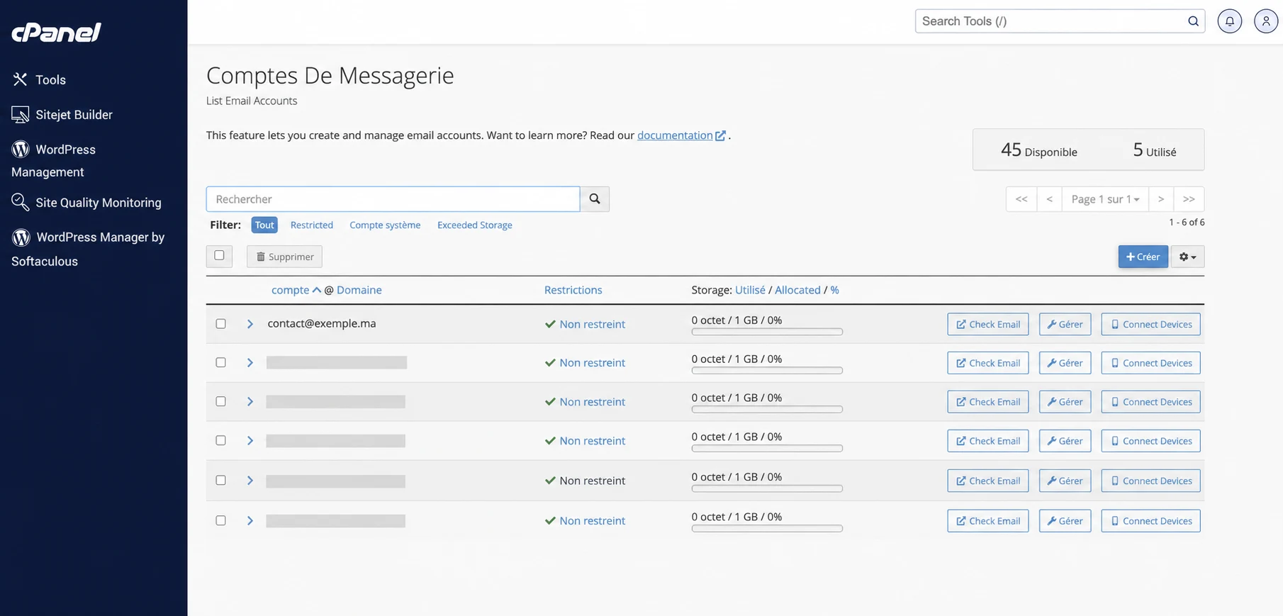The width and height of the screenshot is (1283, 616).
Task: Sort storage by Allocated
Action: [797, 290]
